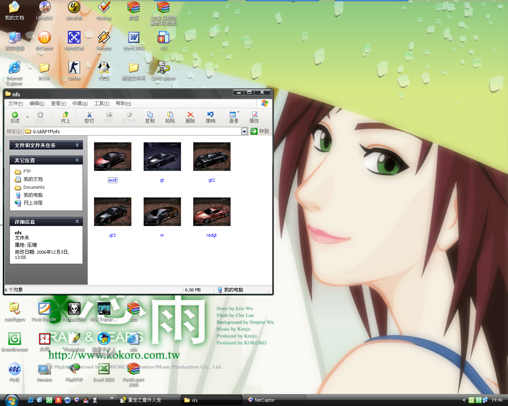Click the Word 2003 desktop icon

134,41
